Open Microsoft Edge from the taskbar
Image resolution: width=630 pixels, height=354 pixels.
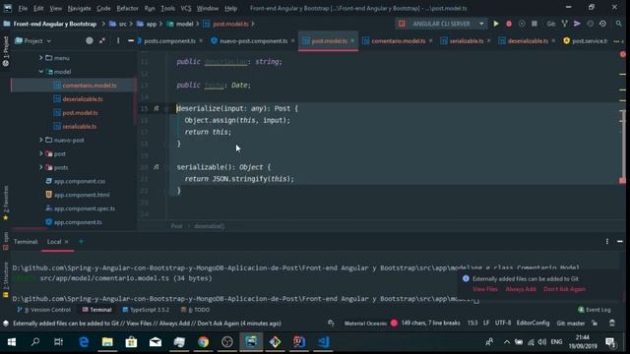pos(84,342)
